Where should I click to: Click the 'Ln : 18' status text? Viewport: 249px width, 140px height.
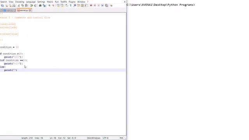(x=53, y=138)
